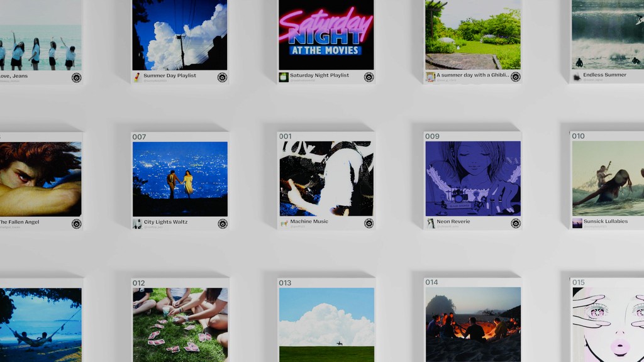Click the "012" card number

click(139, 283)
